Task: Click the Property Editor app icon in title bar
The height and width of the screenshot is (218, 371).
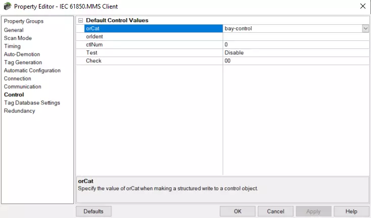Action: pyautogui.click(x=8, y=6)
